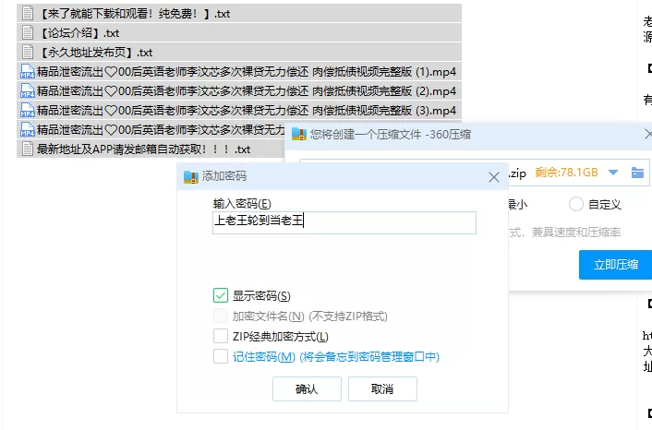Focus the 输入密码(E) password field

click(344, 222)
